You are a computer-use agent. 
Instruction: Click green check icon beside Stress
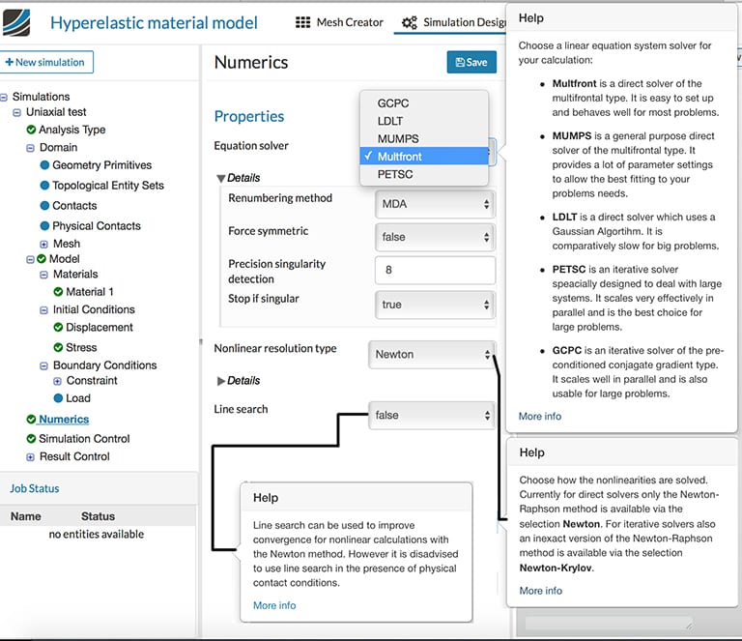click(x=58, y=347)
